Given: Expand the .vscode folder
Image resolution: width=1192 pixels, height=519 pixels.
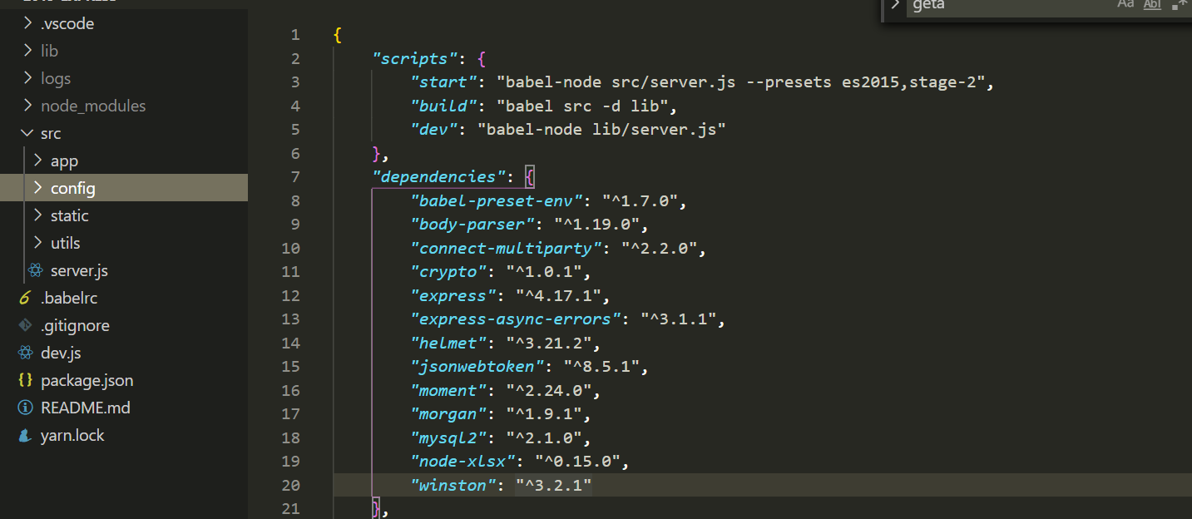Looking at the screenshot, I should coord(28,23).
